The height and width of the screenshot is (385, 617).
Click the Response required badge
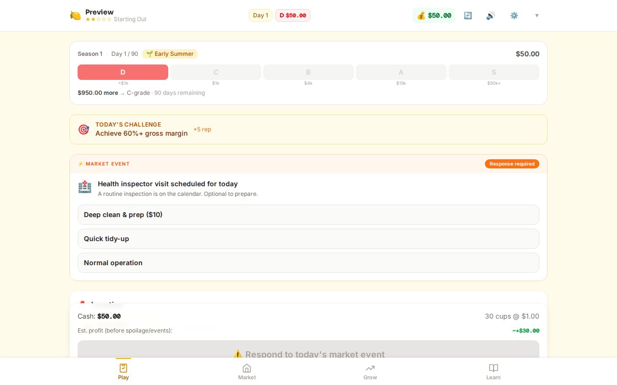coord(512,164)
